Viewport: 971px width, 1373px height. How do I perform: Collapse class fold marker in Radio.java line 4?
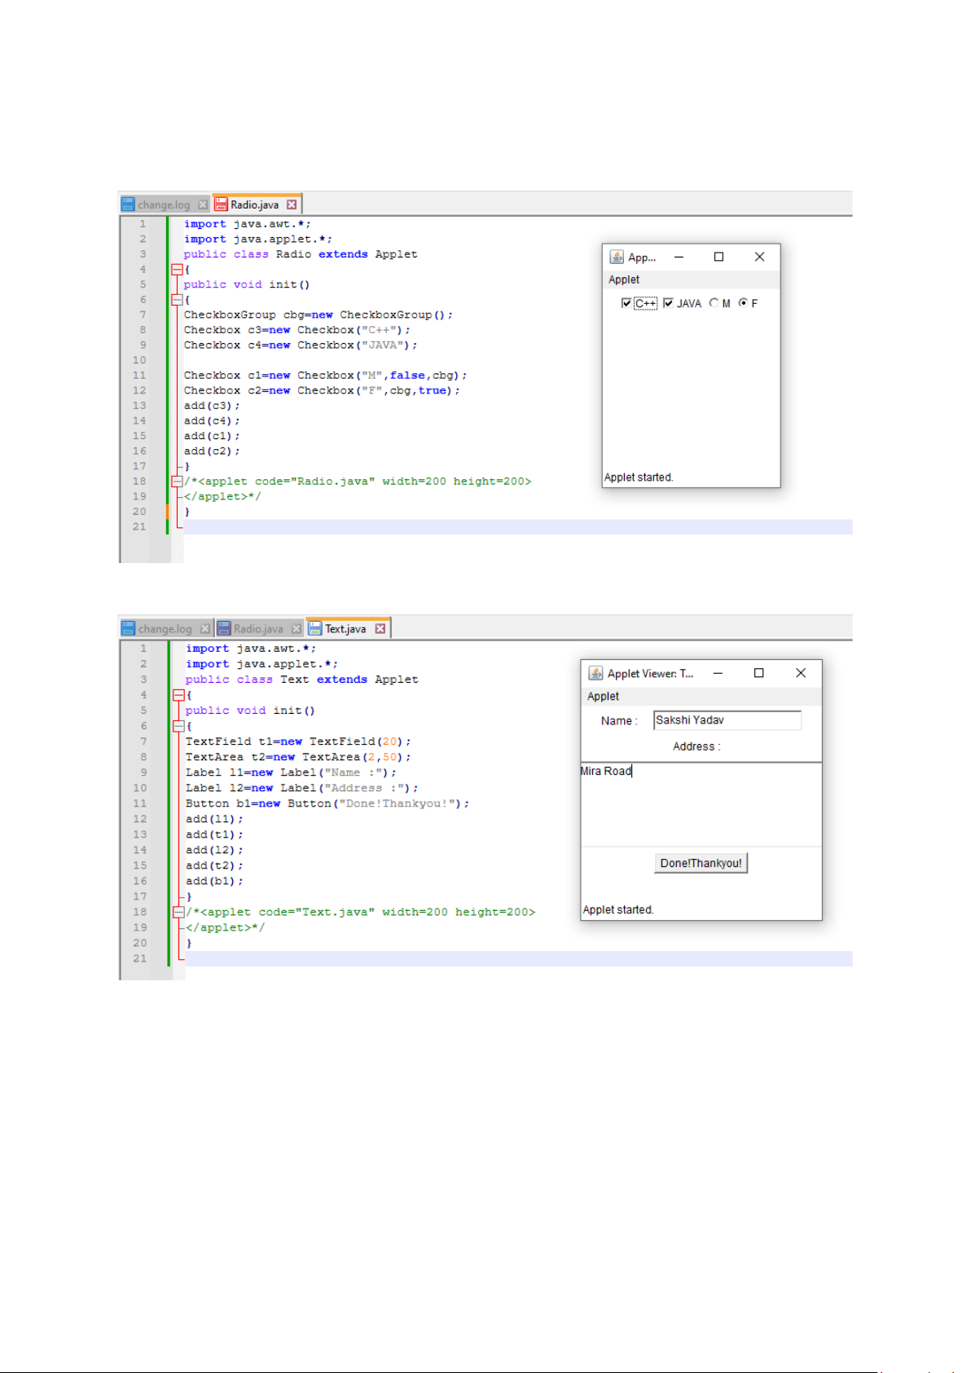177,270
